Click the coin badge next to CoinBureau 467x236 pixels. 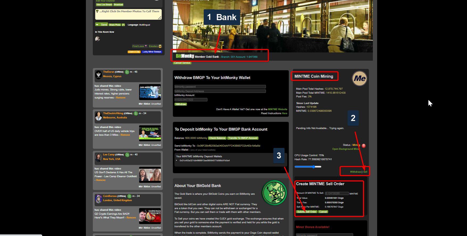[130, 196]
